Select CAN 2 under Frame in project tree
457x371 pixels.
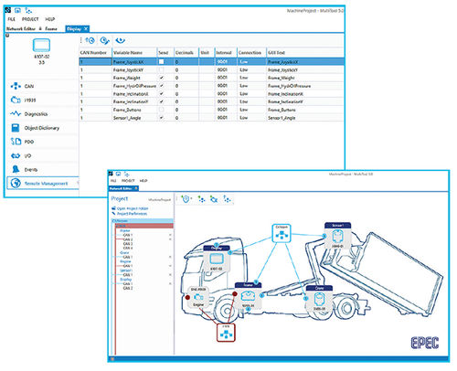pos(128,239)
